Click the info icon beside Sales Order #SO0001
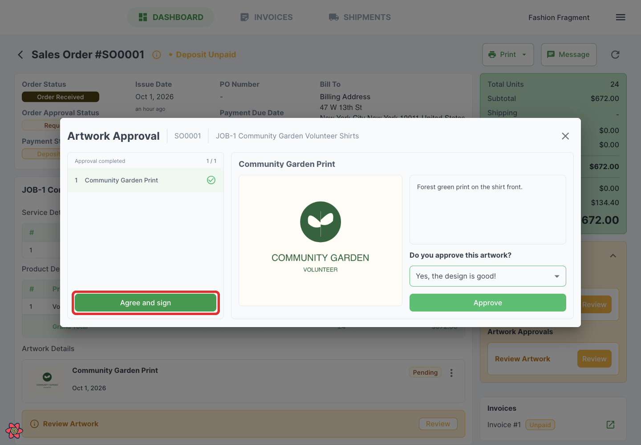Image resolution: width=641 pixels, height=445 pixels. coord(157,55)
